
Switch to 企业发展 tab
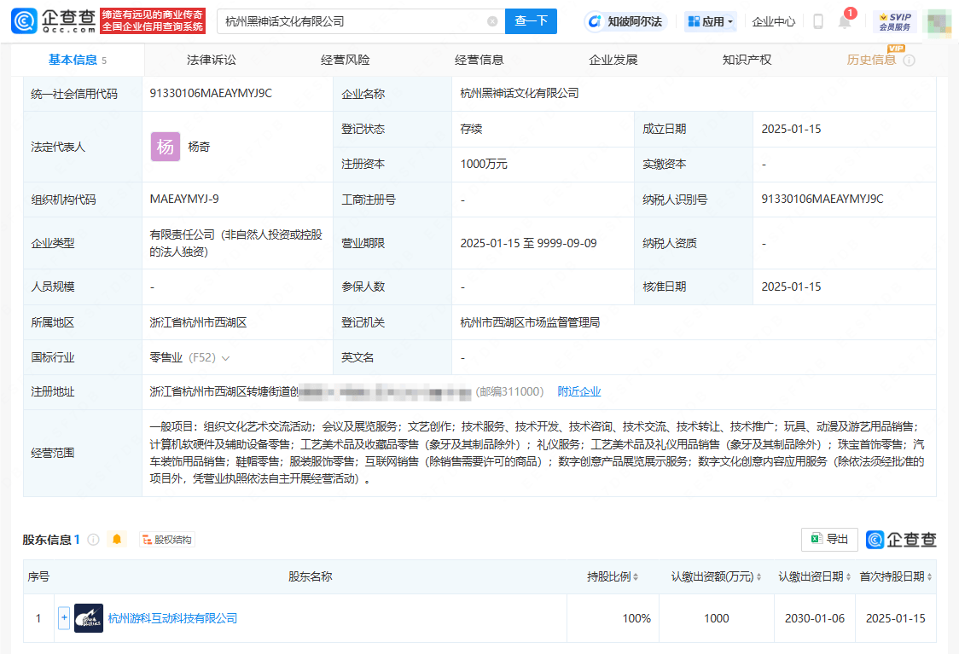point(613,60)
